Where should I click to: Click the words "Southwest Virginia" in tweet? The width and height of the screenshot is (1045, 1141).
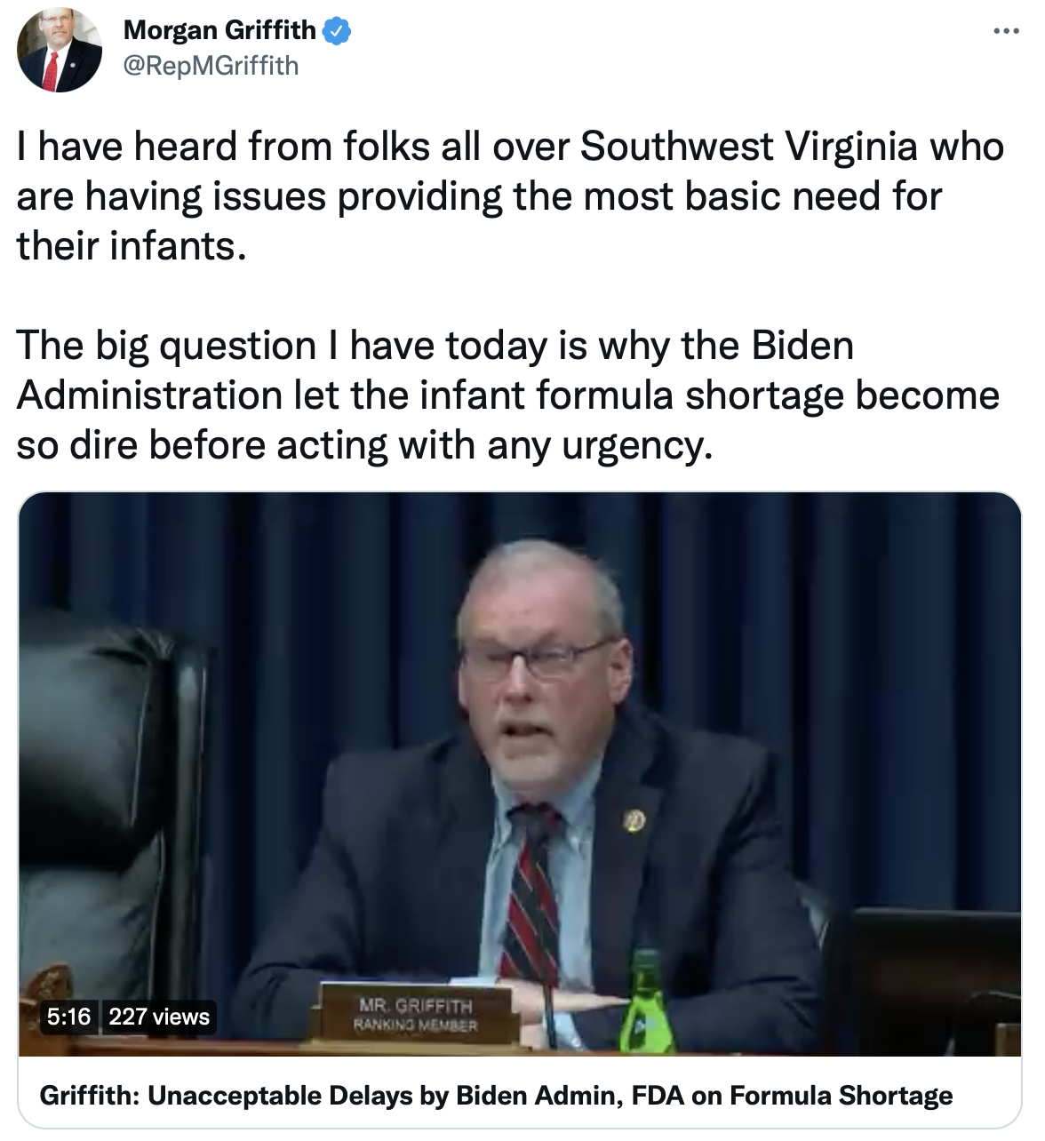[x=792, y=147]
